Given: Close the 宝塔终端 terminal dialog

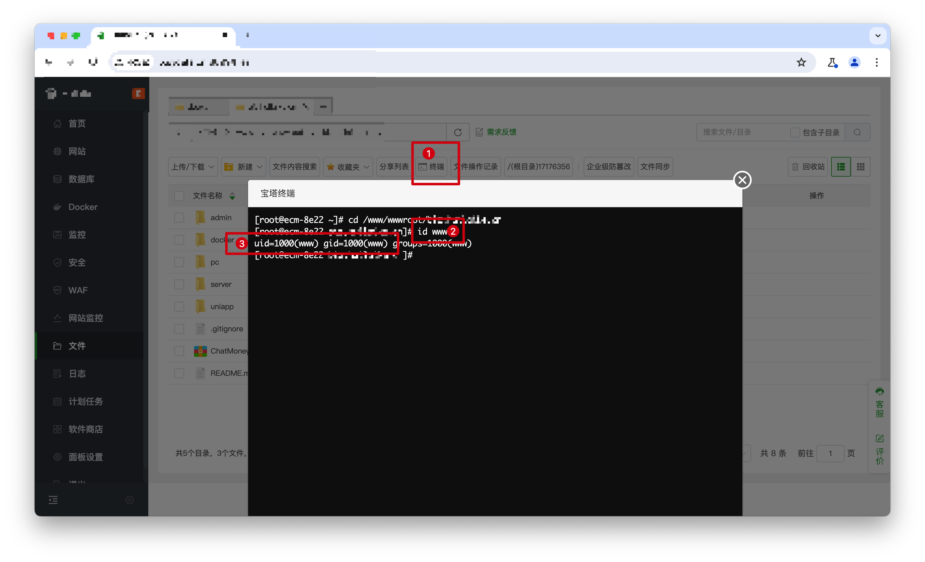Looking at the screenshot, I should [742, 180].
